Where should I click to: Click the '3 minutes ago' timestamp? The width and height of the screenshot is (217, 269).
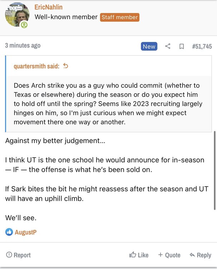[x=23, y=46]
